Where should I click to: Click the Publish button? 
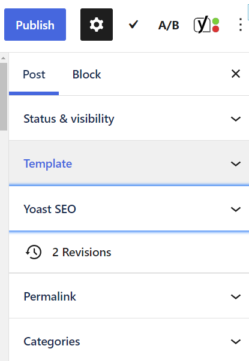pyautogui.click(x=35, y=25)
